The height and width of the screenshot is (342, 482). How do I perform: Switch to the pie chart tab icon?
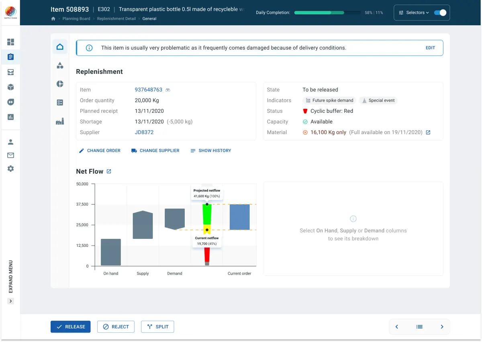pyautogui.click(x=60, y=84)
